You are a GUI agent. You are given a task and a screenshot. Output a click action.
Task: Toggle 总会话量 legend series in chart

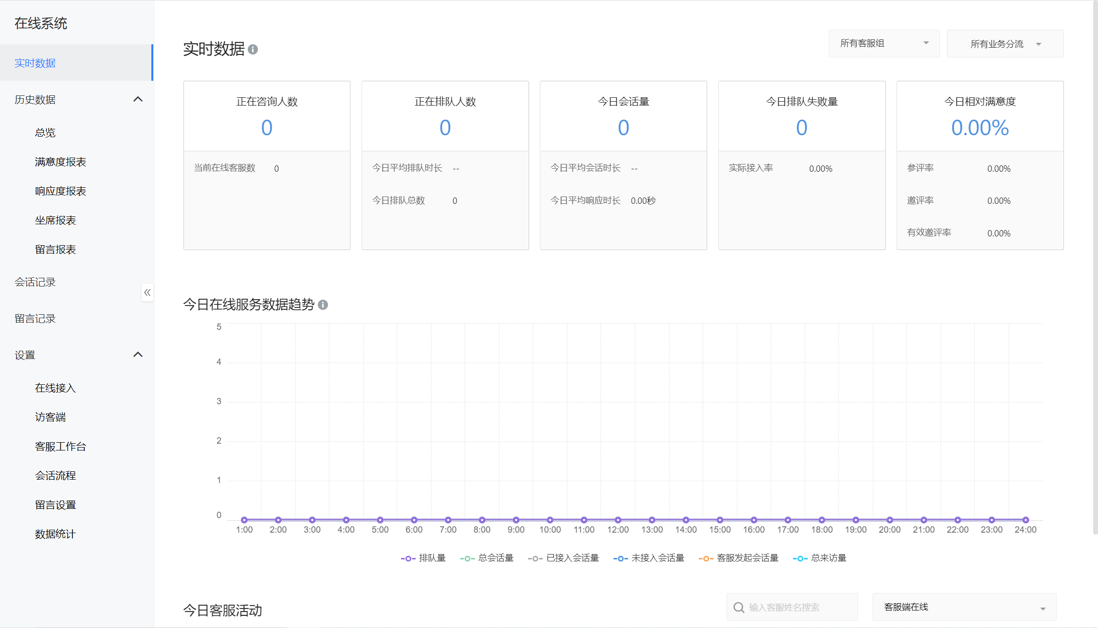487,558
